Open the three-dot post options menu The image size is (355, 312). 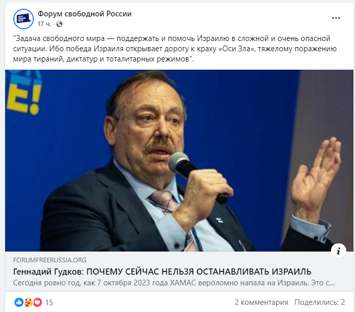click(336, 18)
